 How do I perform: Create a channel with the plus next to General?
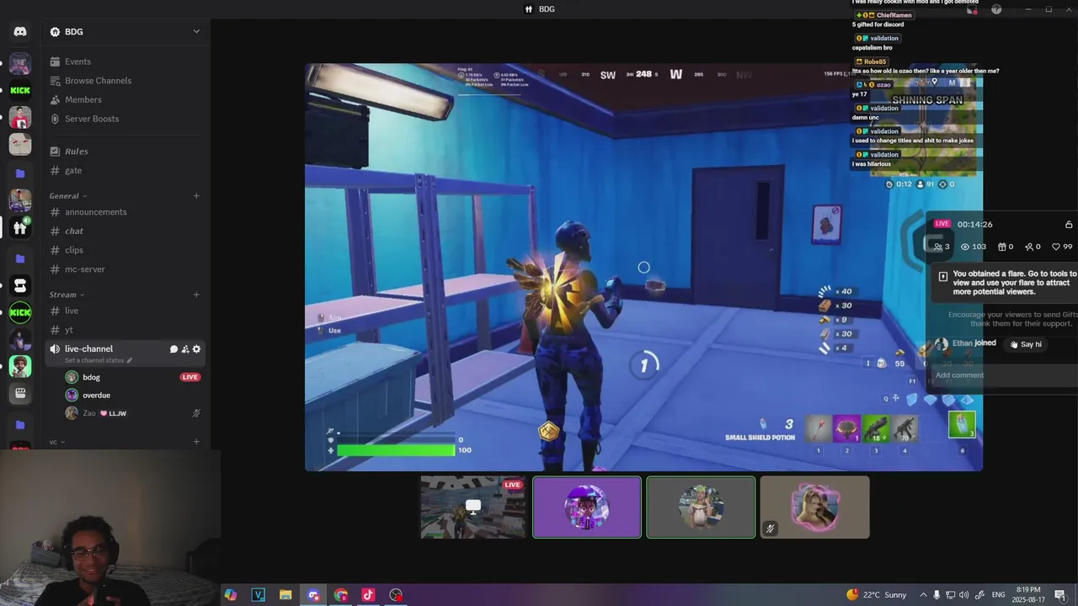(196, 196)
